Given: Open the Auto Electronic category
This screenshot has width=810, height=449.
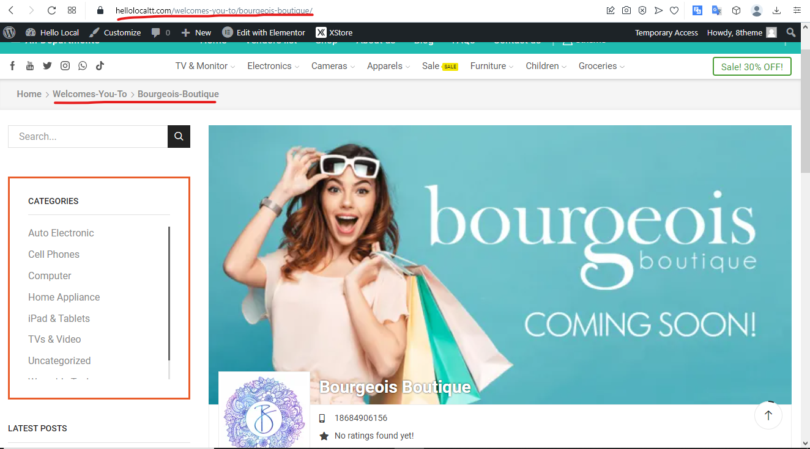Looking at the screenshot, I should click(61, 233).
